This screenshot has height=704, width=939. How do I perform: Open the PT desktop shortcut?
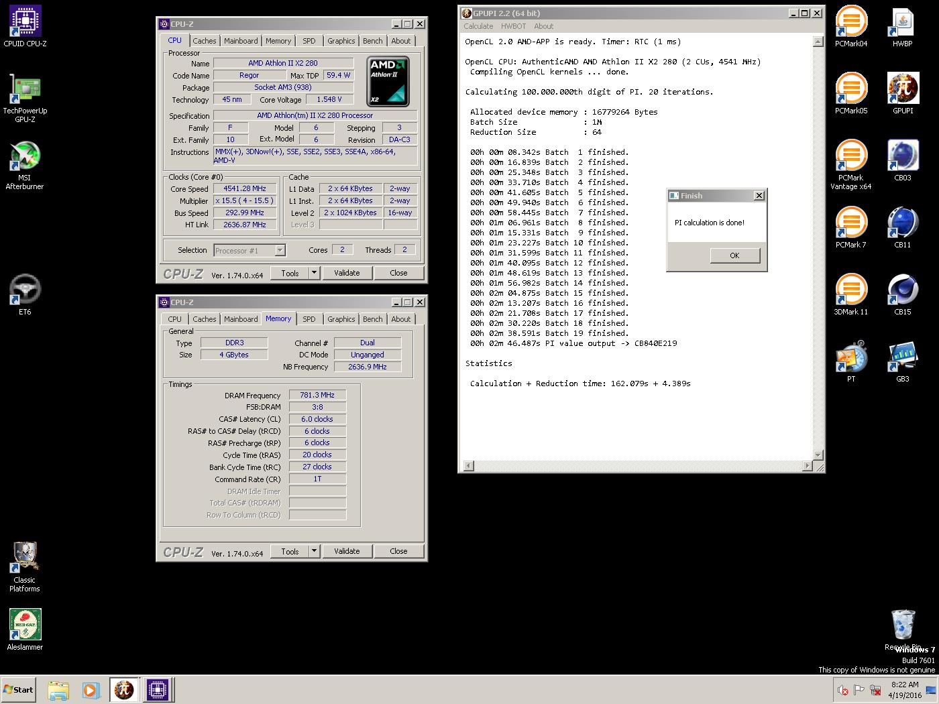(x=851, y=362)
